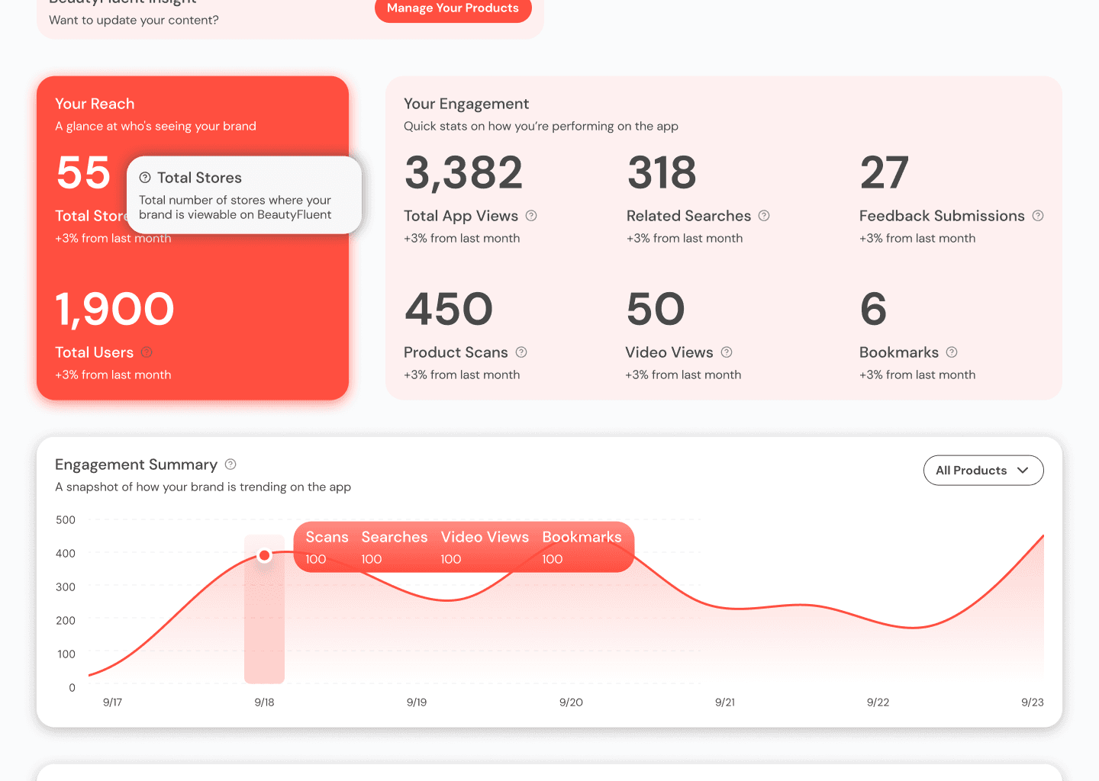Click the help icon beside Total App Views
Image resolution: width=1099 pixels, height=781 pixels.
pos(531,216)
